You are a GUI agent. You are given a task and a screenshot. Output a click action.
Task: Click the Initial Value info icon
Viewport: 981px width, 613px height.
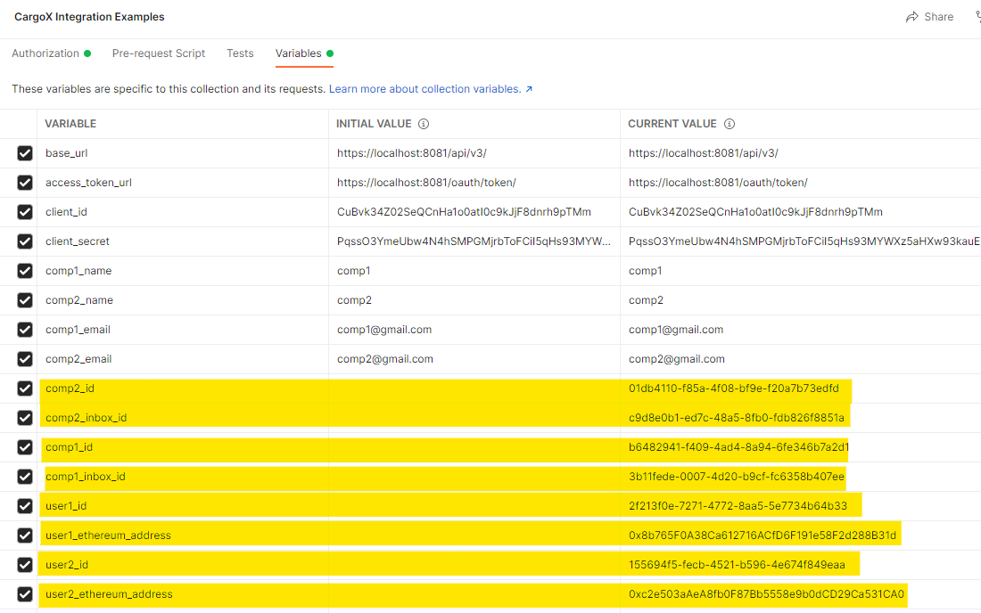[x=424, y=124]
